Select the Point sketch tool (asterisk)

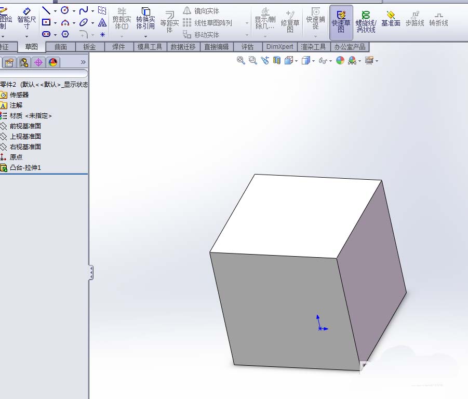[x=102, y=35]
